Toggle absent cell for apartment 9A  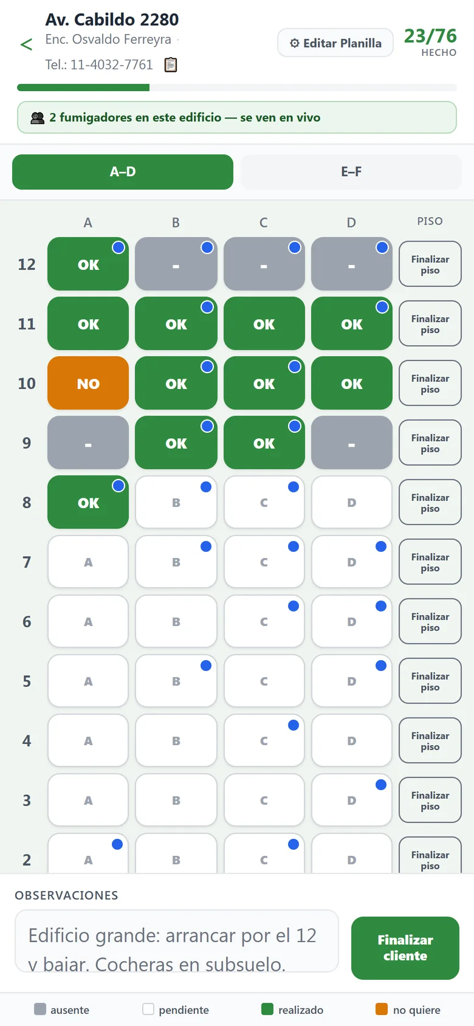[88, 442]
